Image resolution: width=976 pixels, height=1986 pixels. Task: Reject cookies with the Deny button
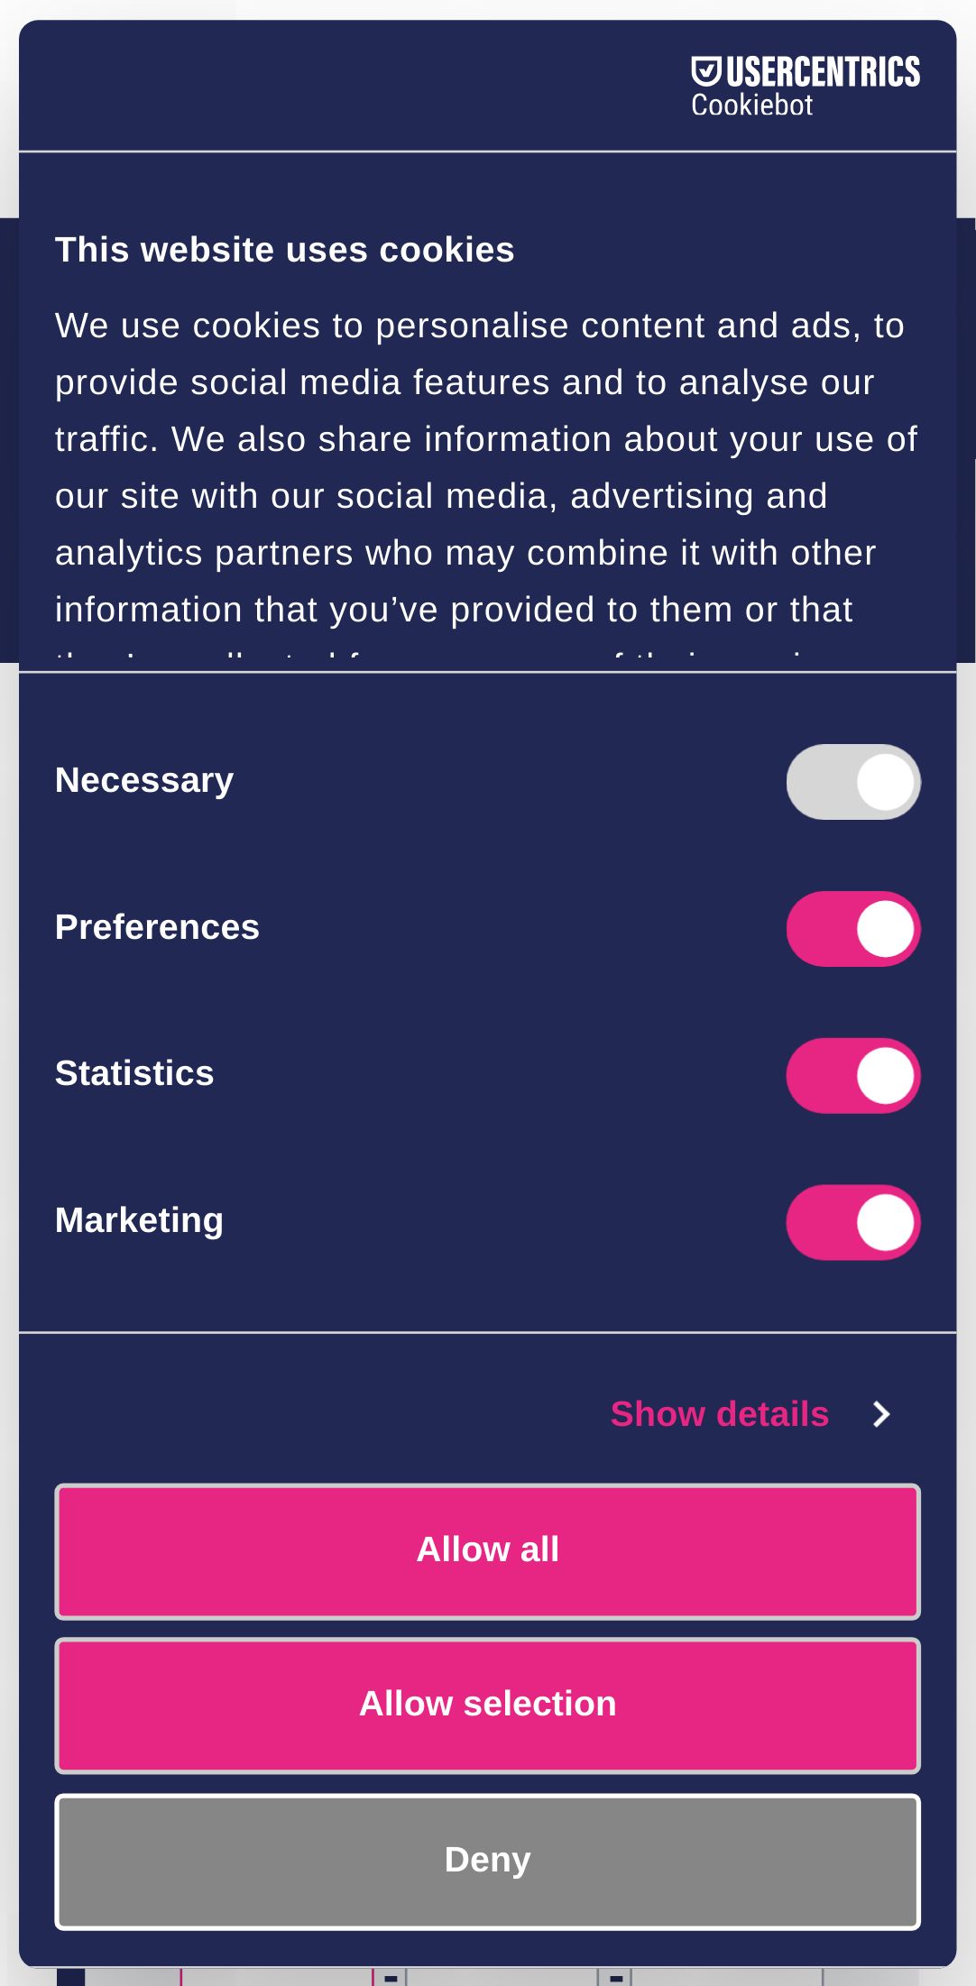pos(488,1861)
